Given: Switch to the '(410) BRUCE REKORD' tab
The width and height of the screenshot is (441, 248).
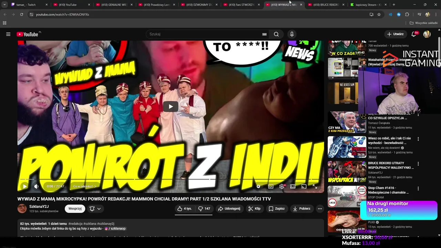Looking at the screenshot, I should (x=326, y=5).
